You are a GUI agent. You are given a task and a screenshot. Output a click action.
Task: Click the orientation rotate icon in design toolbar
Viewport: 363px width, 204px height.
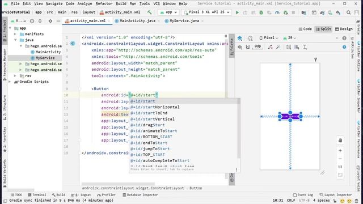tap(250, 38)
